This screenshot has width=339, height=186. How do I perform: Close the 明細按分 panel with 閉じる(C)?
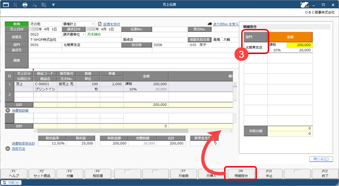point(321,159)
